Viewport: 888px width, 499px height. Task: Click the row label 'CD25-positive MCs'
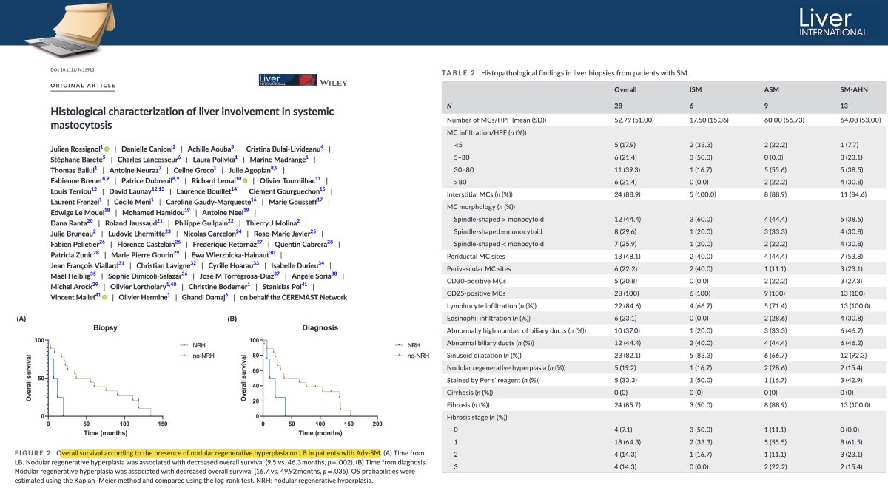coord(476,293)
